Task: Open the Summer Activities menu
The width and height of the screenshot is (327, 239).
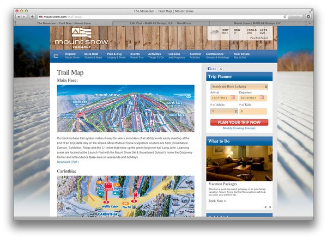Action: tap(195, 56)
